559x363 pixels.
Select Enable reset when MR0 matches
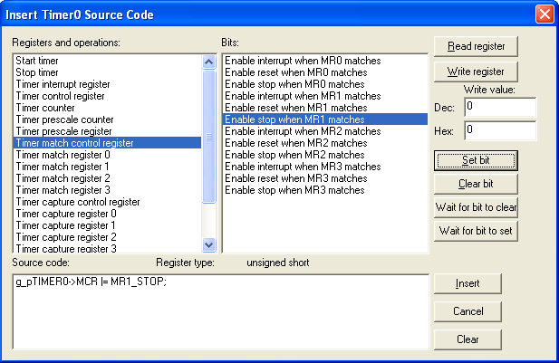point(325,72)
